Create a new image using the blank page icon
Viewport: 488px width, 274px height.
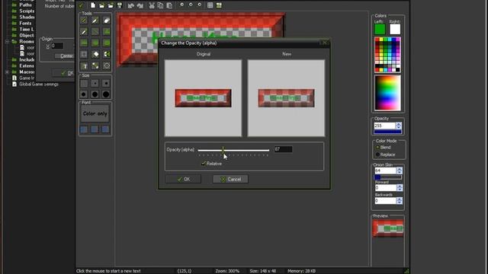point(93,5)
